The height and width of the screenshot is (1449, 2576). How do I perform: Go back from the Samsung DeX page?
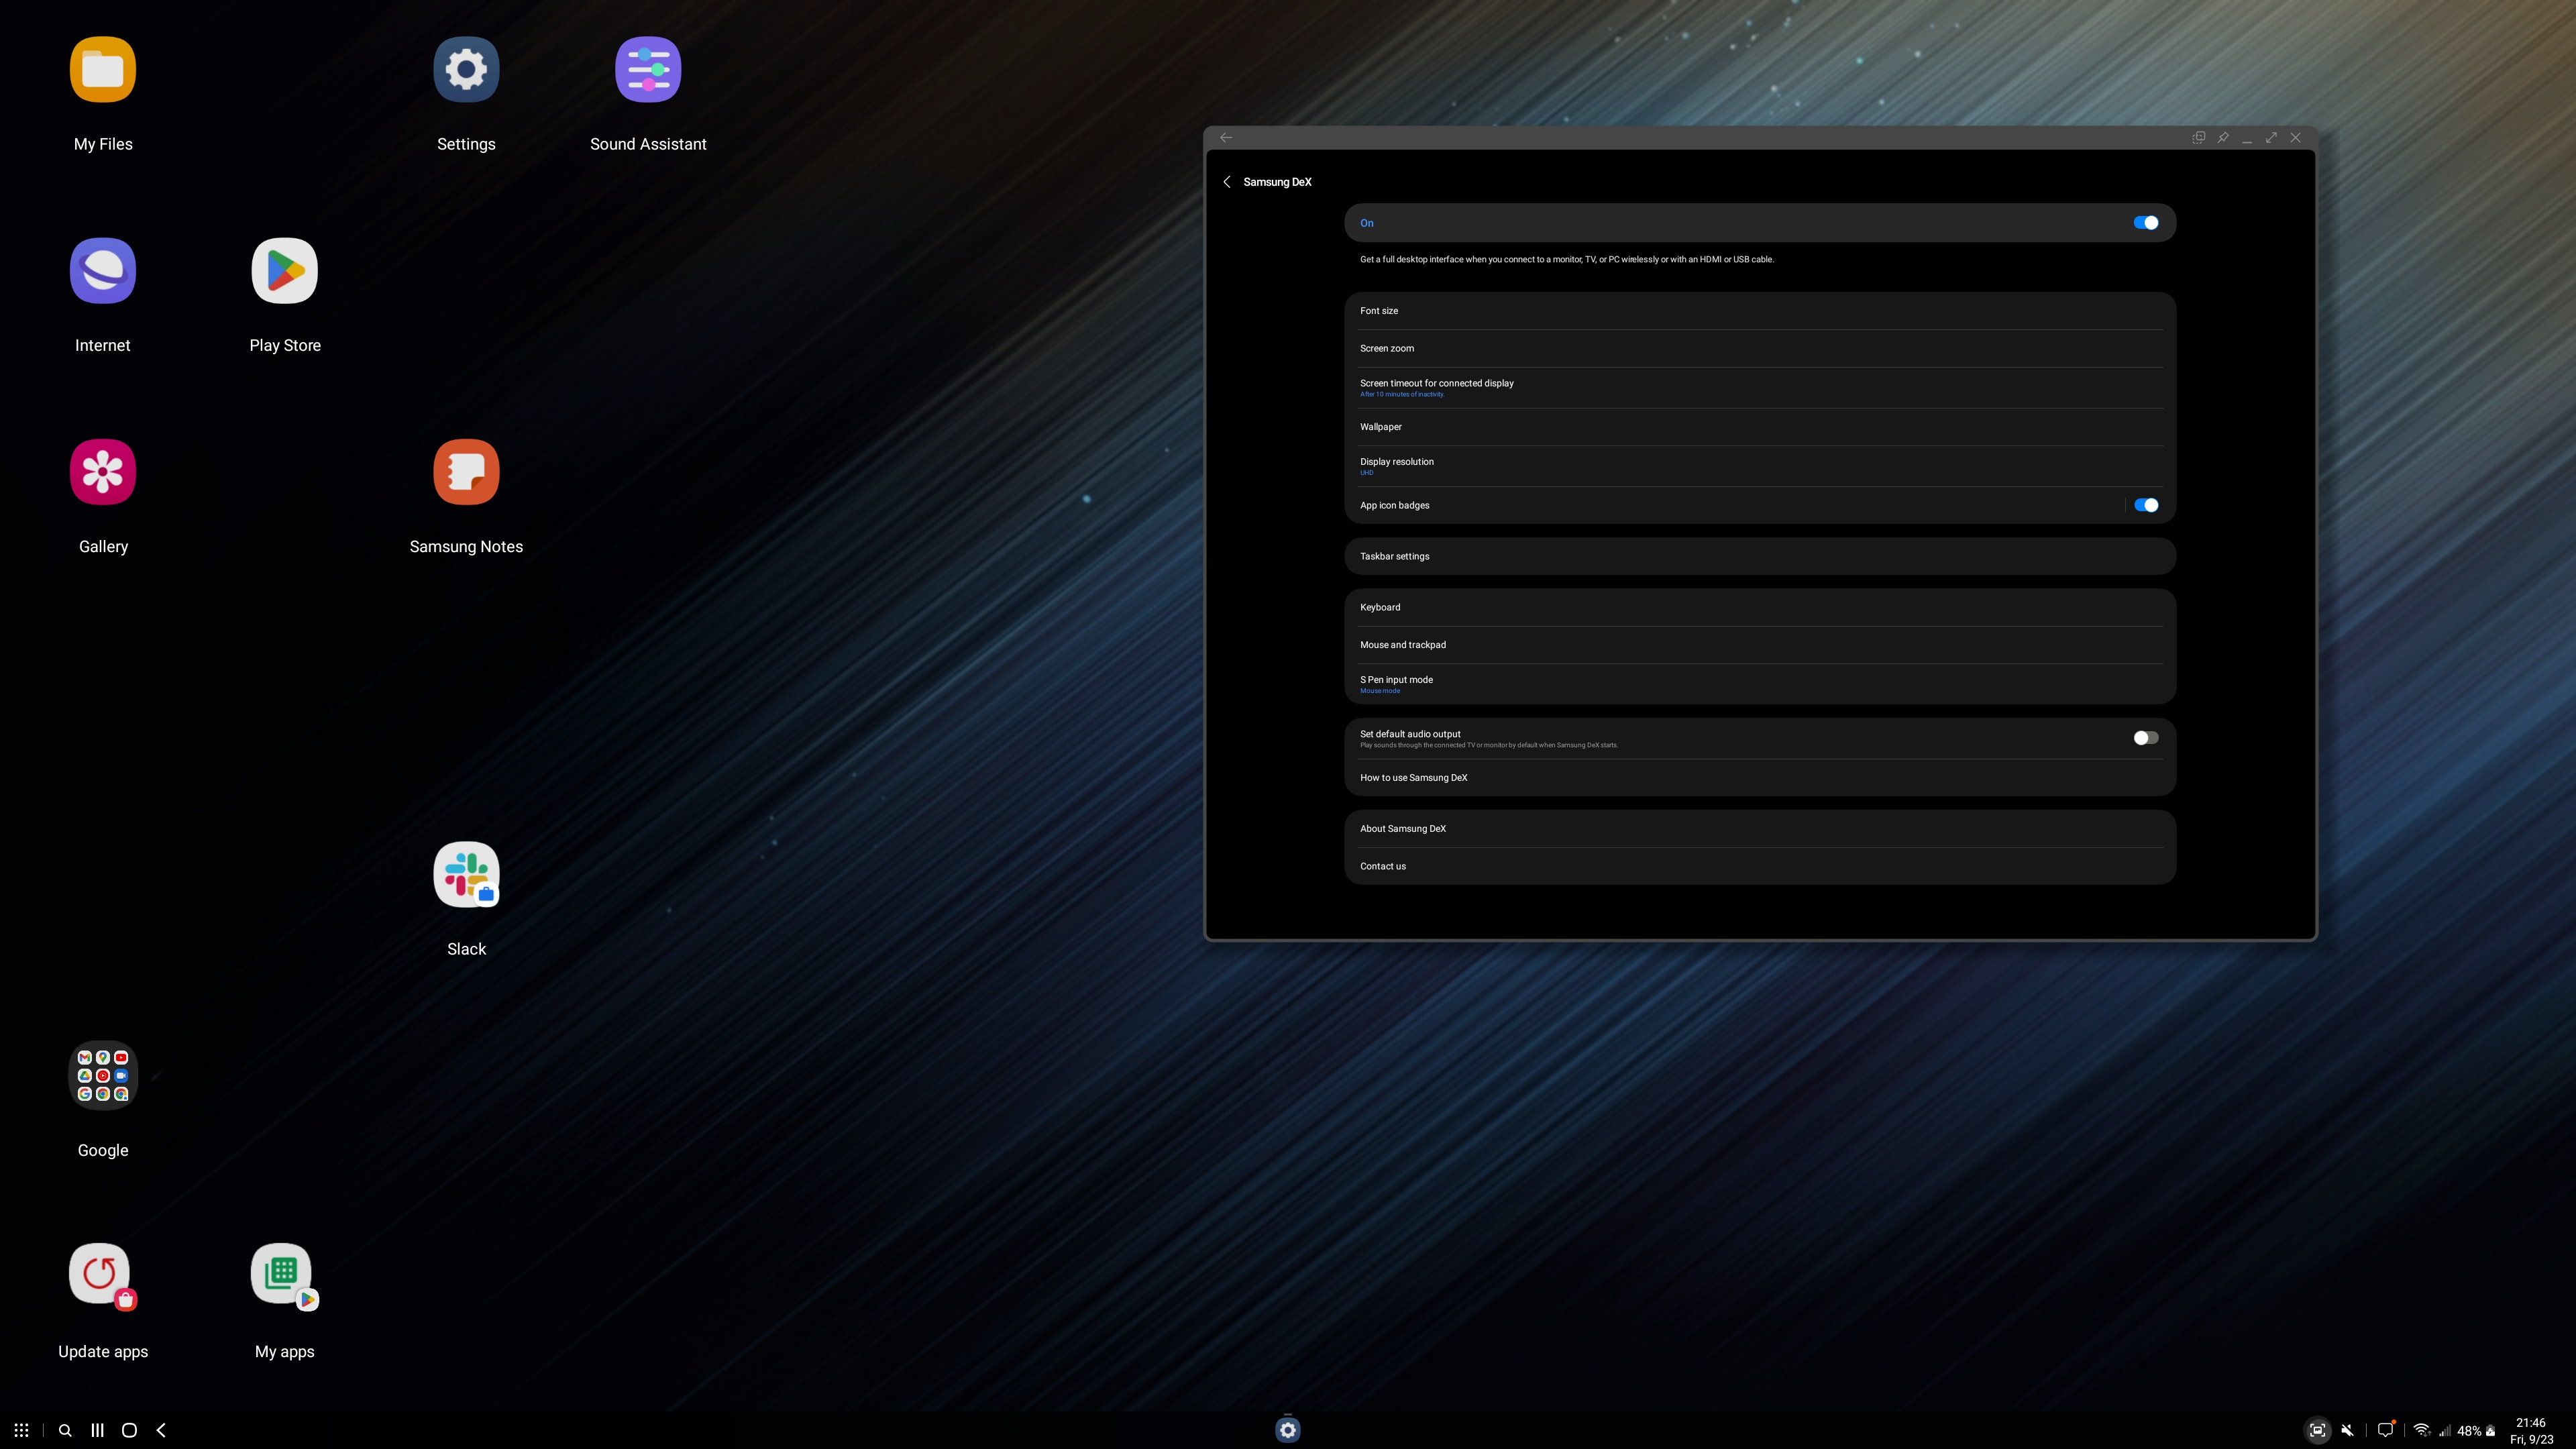coord(1227,182)
